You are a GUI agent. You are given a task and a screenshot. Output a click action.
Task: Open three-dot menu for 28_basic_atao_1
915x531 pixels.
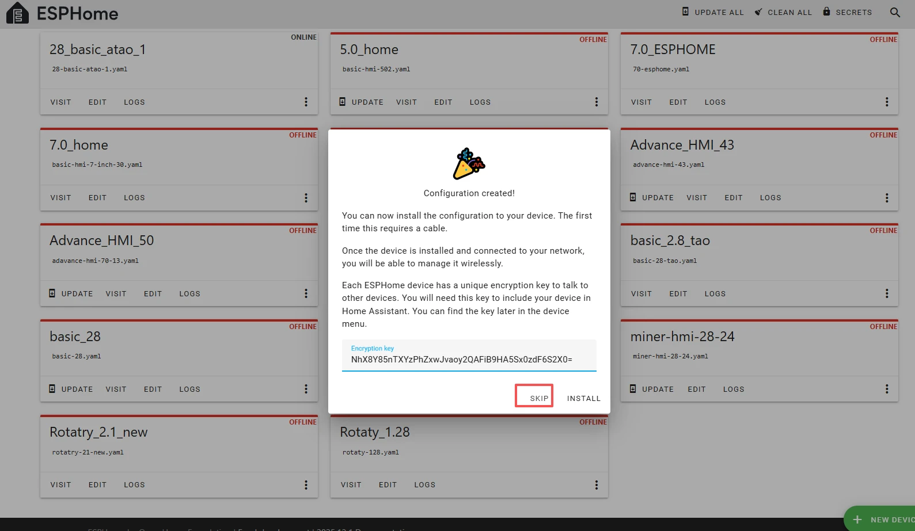[306, 102]
